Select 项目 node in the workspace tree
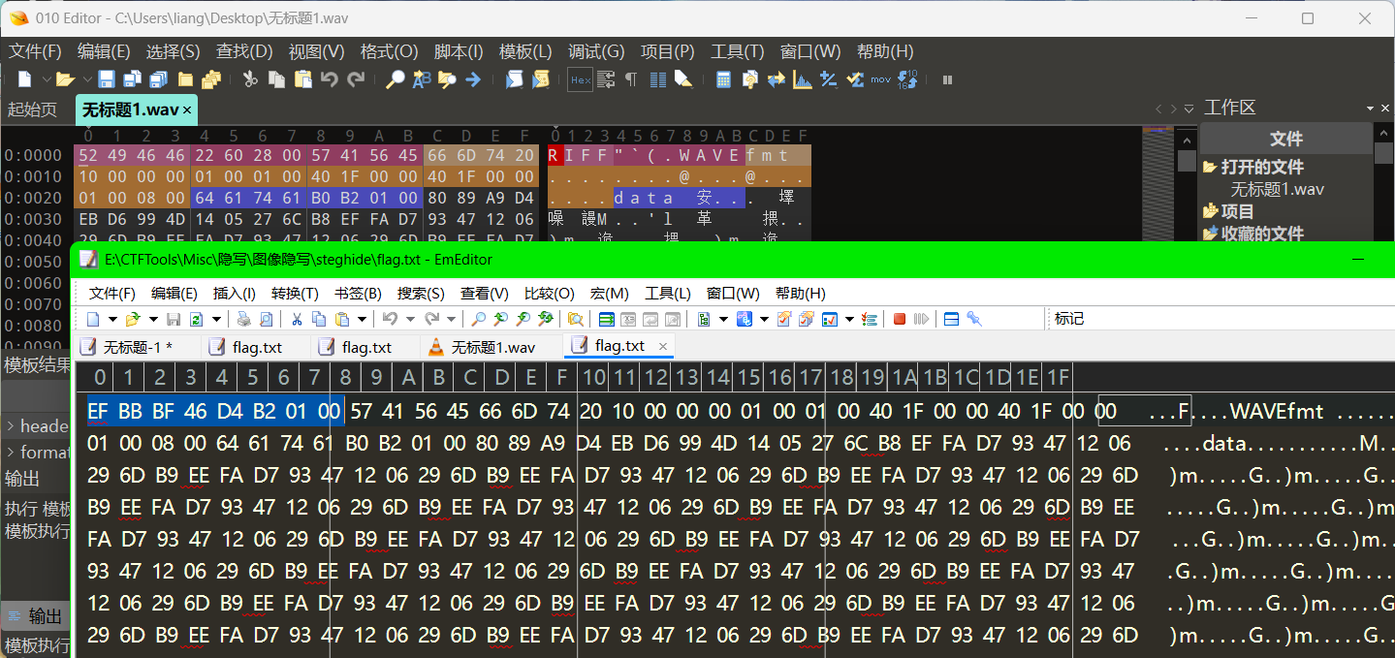The image size is (1395, 658). [1237, 211]
